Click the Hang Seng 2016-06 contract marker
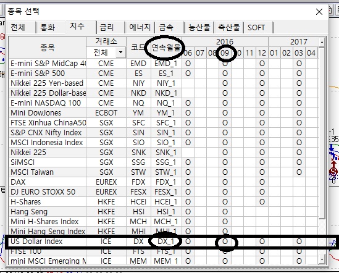The height and width of the screenshot is (273, 339). pos(188,212)
